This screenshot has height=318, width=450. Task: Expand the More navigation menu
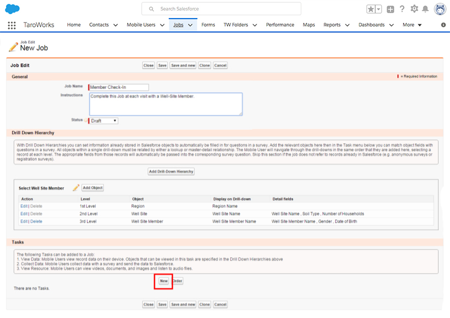pyautogui.click(x=412, y=25)
